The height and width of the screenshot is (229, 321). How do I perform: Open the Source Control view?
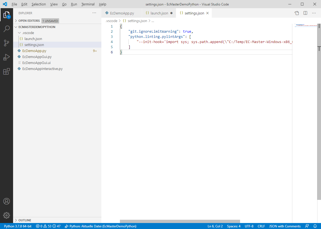7,43
